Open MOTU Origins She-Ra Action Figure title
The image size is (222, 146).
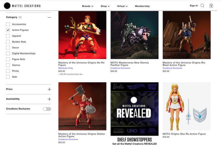(x=184, y=134)
